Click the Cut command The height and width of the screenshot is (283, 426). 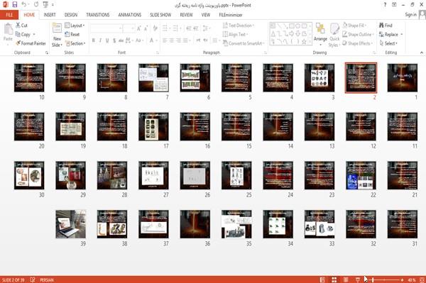[x=22, y=26]
